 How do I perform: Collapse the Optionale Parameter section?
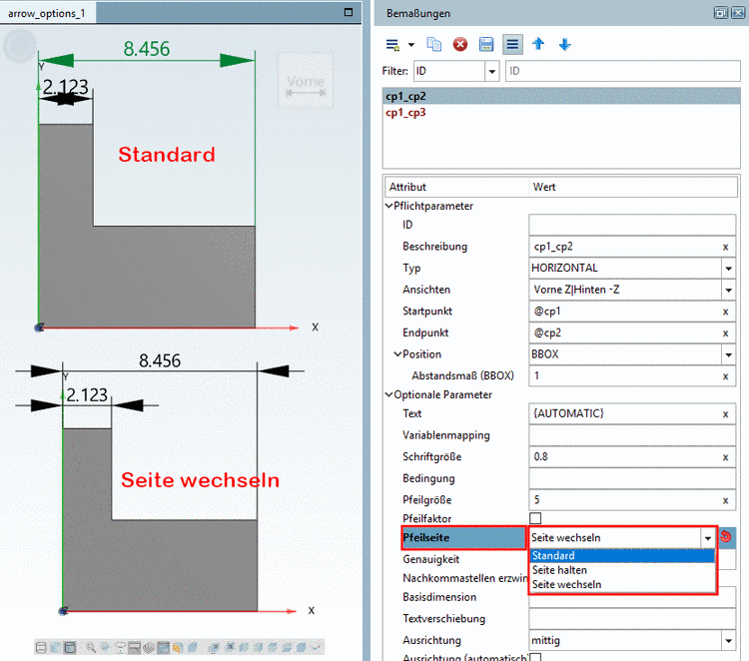pyautogui.click(x=388, y=394)
